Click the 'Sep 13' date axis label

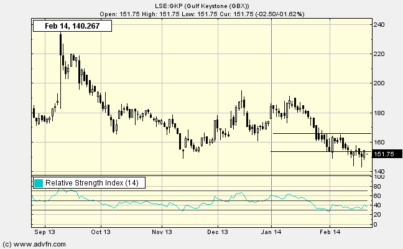45,232
